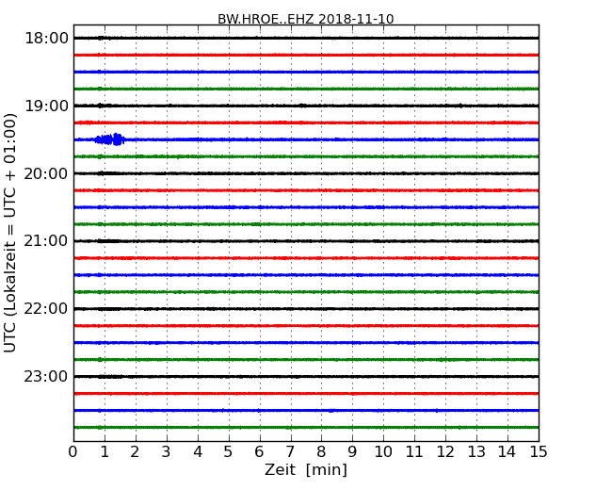Click the 19:00 time label

click(x=46, y=106)
